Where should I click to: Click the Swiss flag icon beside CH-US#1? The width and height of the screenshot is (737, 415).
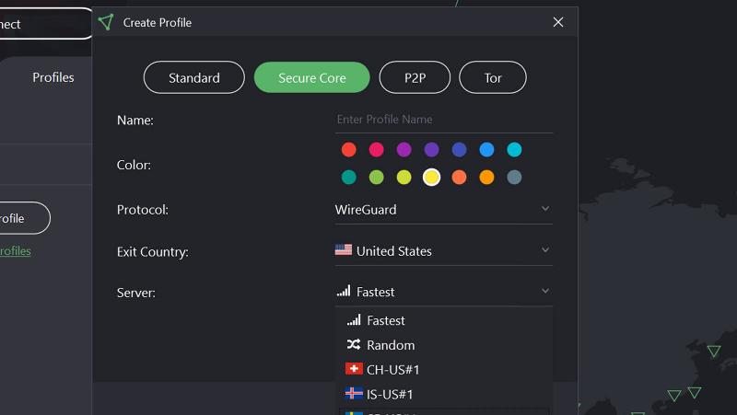click(x=354, y=368)
